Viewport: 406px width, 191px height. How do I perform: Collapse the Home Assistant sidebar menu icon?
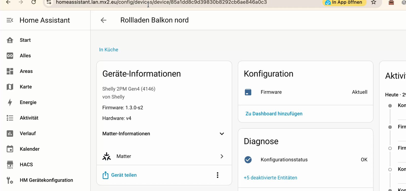tap(10, 20)
